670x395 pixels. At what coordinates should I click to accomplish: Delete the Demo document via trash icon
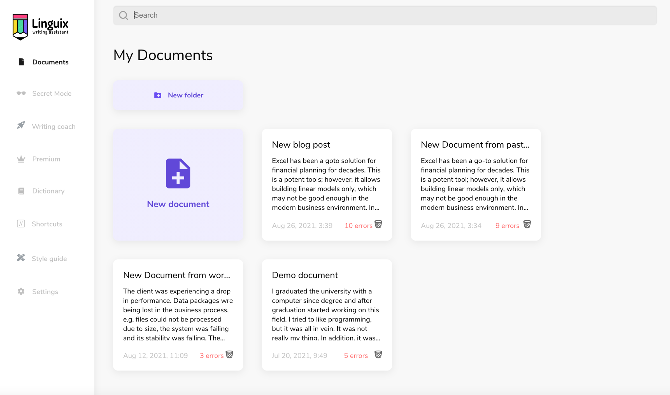tap(378, 355)
